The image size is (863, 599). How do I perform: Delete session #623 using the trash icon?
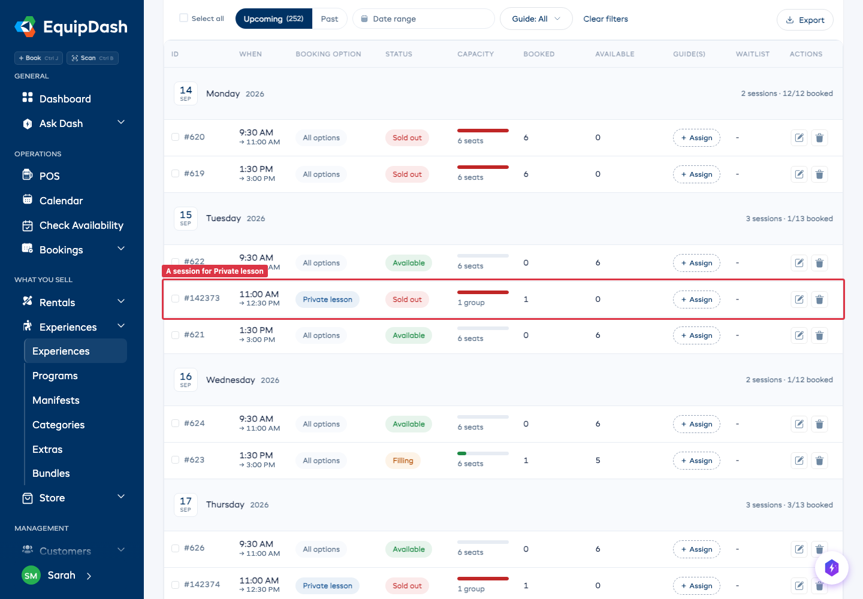coord(819,461)
